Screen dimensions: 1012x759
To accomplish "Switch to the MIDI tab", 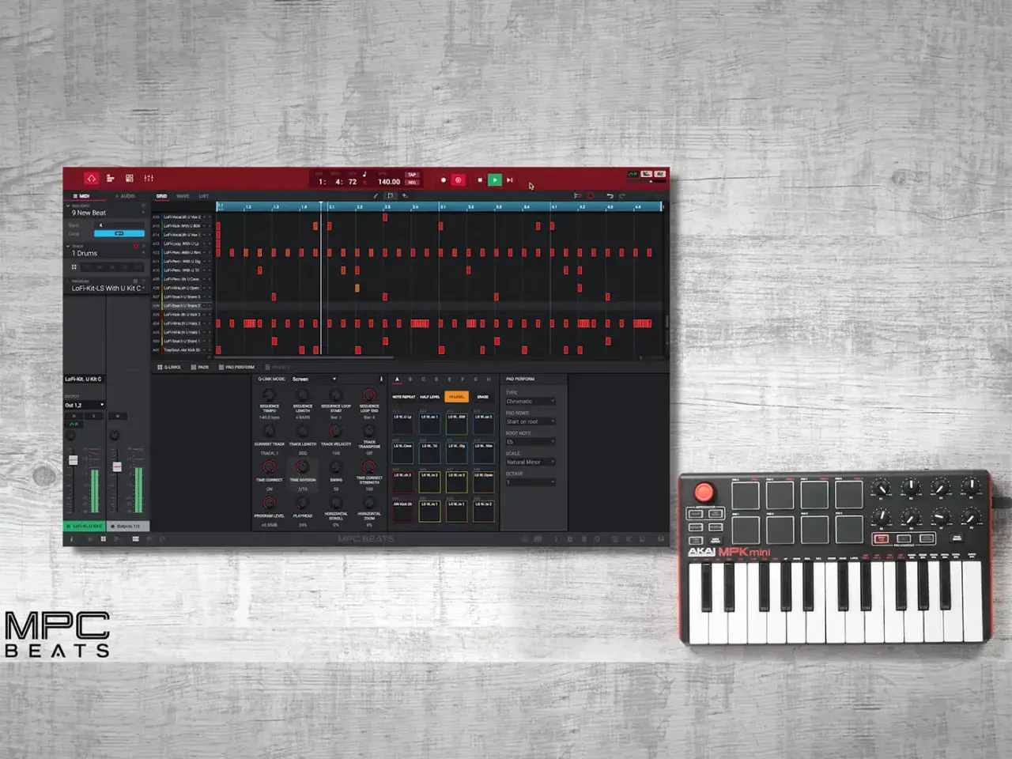I will [x=82, y=196].
